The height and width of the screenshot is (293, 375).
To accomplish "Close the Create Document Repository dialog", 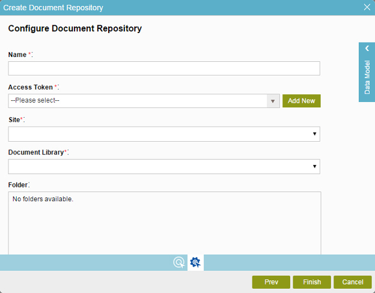I will (x=367, y=7).
